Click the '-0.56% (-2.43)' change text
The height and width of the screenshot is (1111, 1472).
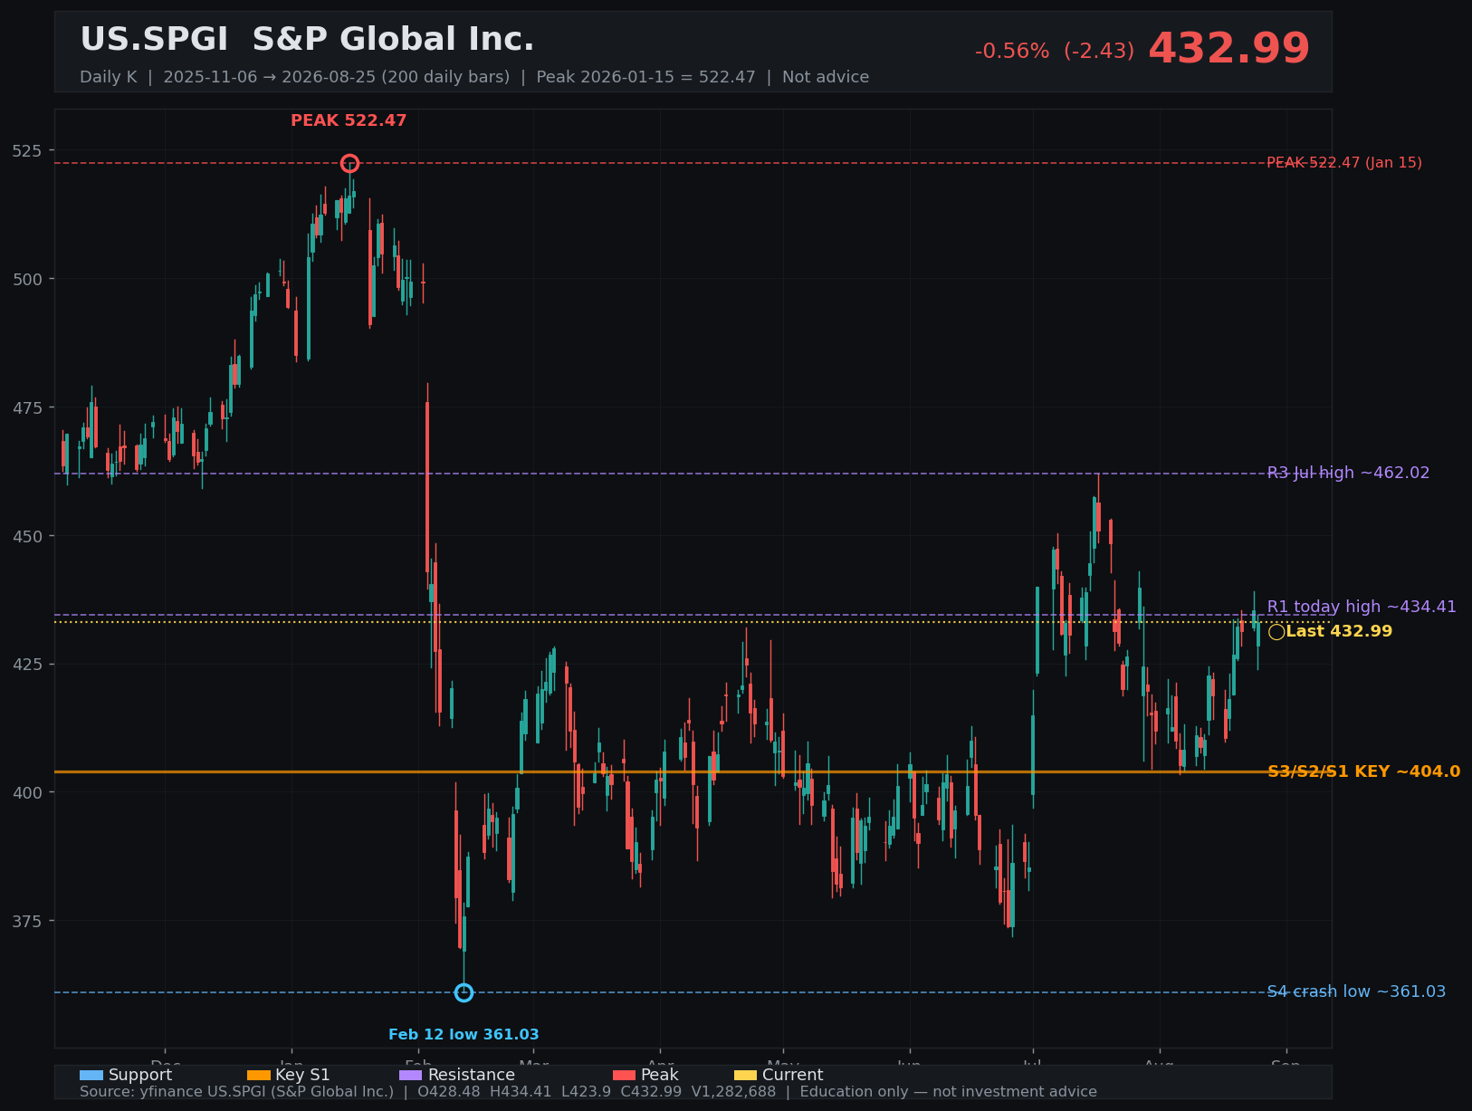tap(1055, 52)
